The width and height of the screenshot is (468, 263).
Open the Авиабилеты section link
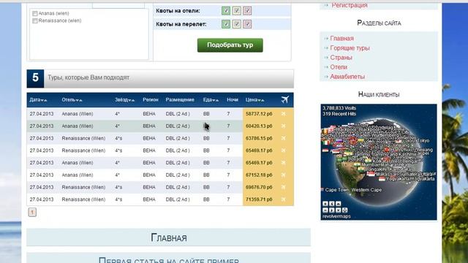pos(347,77)
